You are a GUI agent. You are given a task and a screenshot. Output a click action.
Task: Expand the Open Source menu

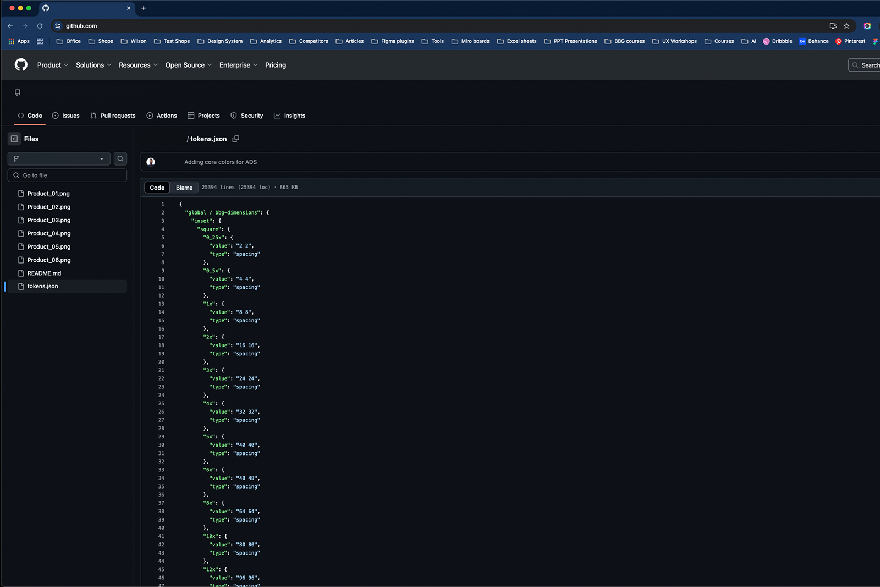[188, 65]
